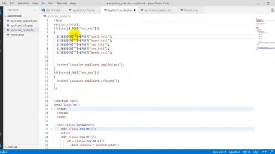The height and width of the screenshot is (154, 275).
Task: Restore the window size
Action: tap(268, 3)
